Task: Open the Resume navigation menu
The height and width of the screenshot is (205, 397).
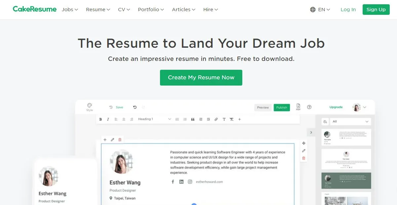Action: pos(98,10)
